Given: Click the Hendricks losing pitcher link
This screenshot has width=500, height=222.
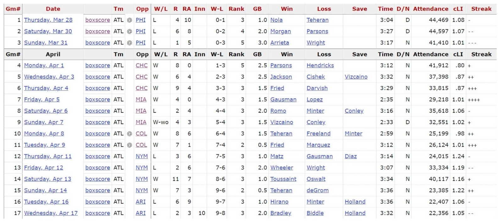Looking at the screenshot, I should tap(320, 65).
